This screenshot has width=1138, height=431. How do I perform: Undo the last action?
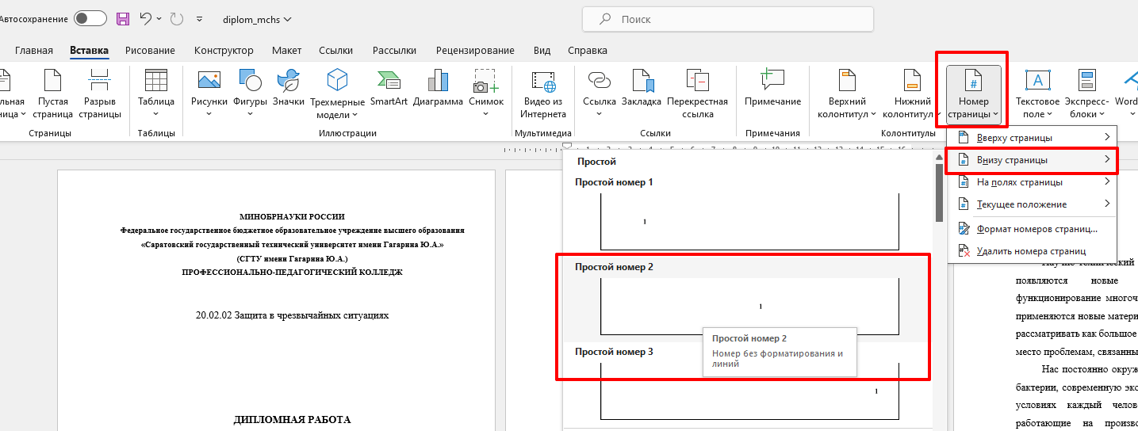[145, 18]
